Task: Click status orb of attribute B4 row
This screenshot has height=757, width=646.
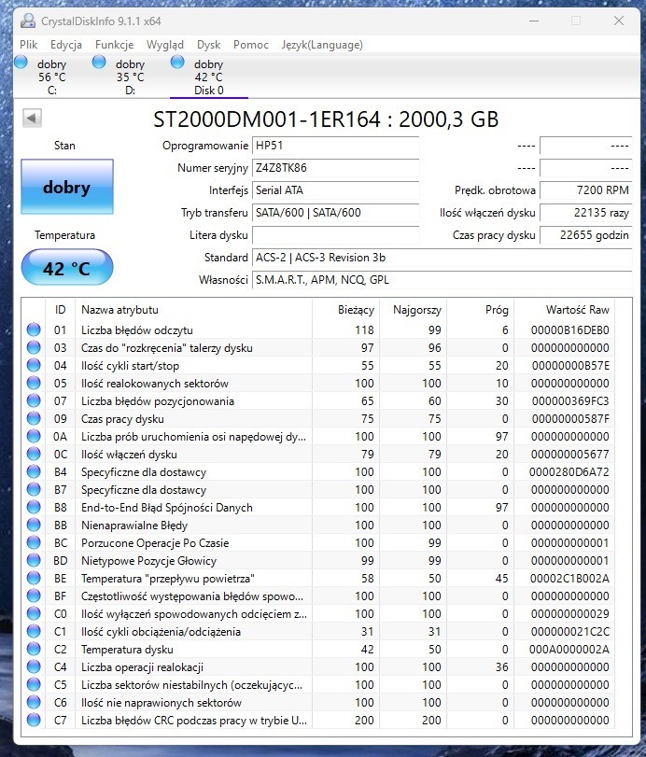Action: click(34, 471)
